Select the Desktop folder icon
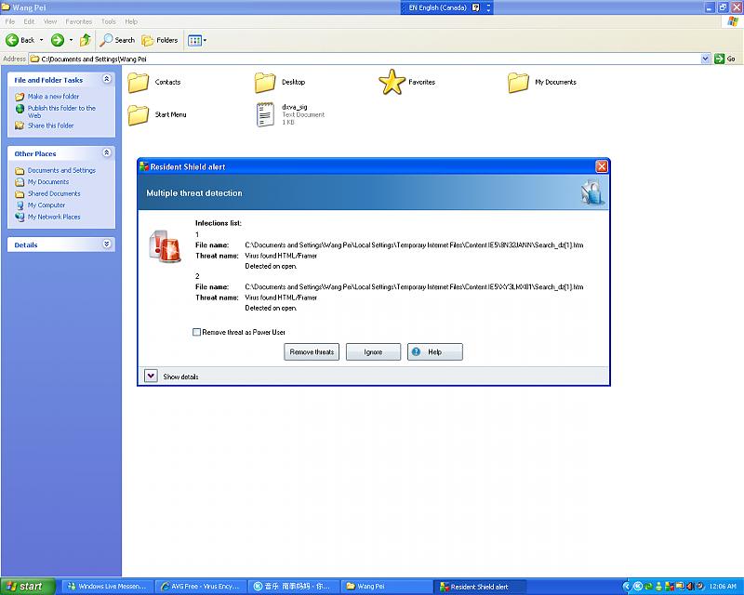The image size is (744, 595). click(x=265, y=82)
